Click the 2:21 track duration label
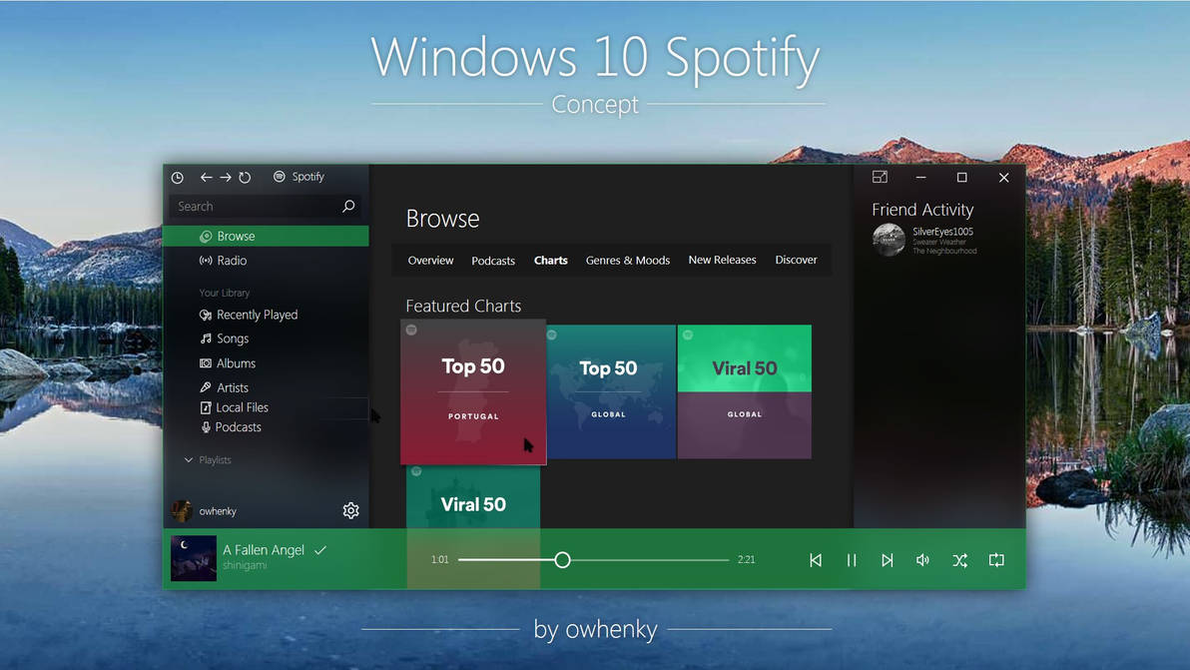Image resolution: width=1190 pixels, height=670 pixels. pyautogui.click(x=746, y=560)
